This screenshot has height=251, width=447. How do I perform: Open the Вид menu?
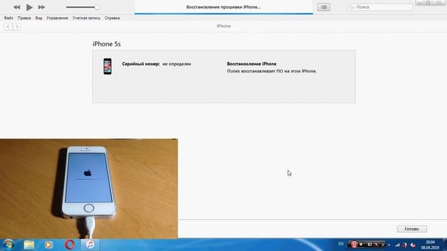pos(39,18)
